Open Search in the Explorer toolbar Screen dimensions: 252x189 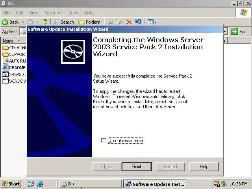(x=64, y=22)
